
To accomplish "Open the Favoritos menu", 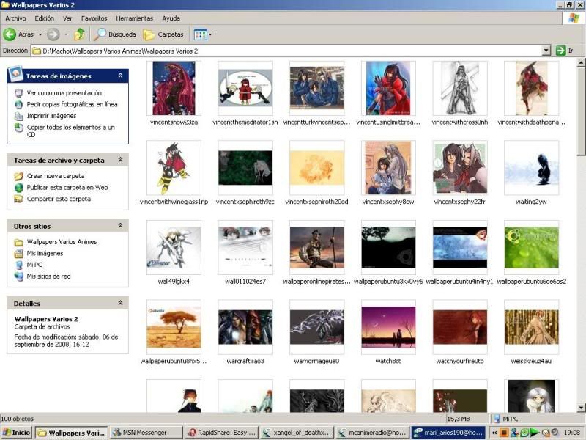I will [94, 18].
